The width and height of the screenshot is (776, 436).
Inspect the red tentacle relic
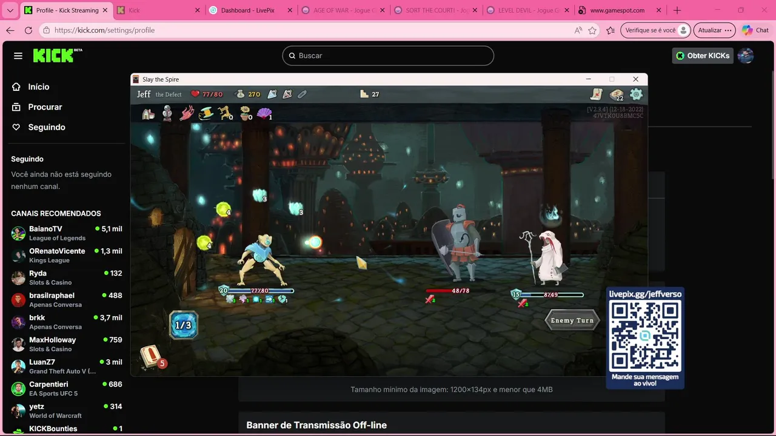[187, 113]
